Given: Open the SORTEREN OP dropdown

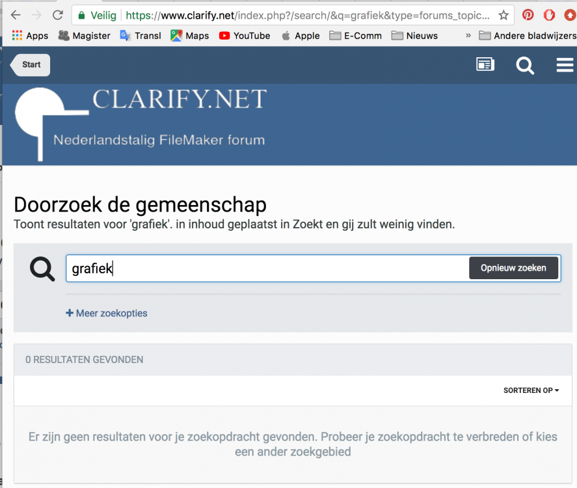Looking at the screenshot, I should (531, 390).
